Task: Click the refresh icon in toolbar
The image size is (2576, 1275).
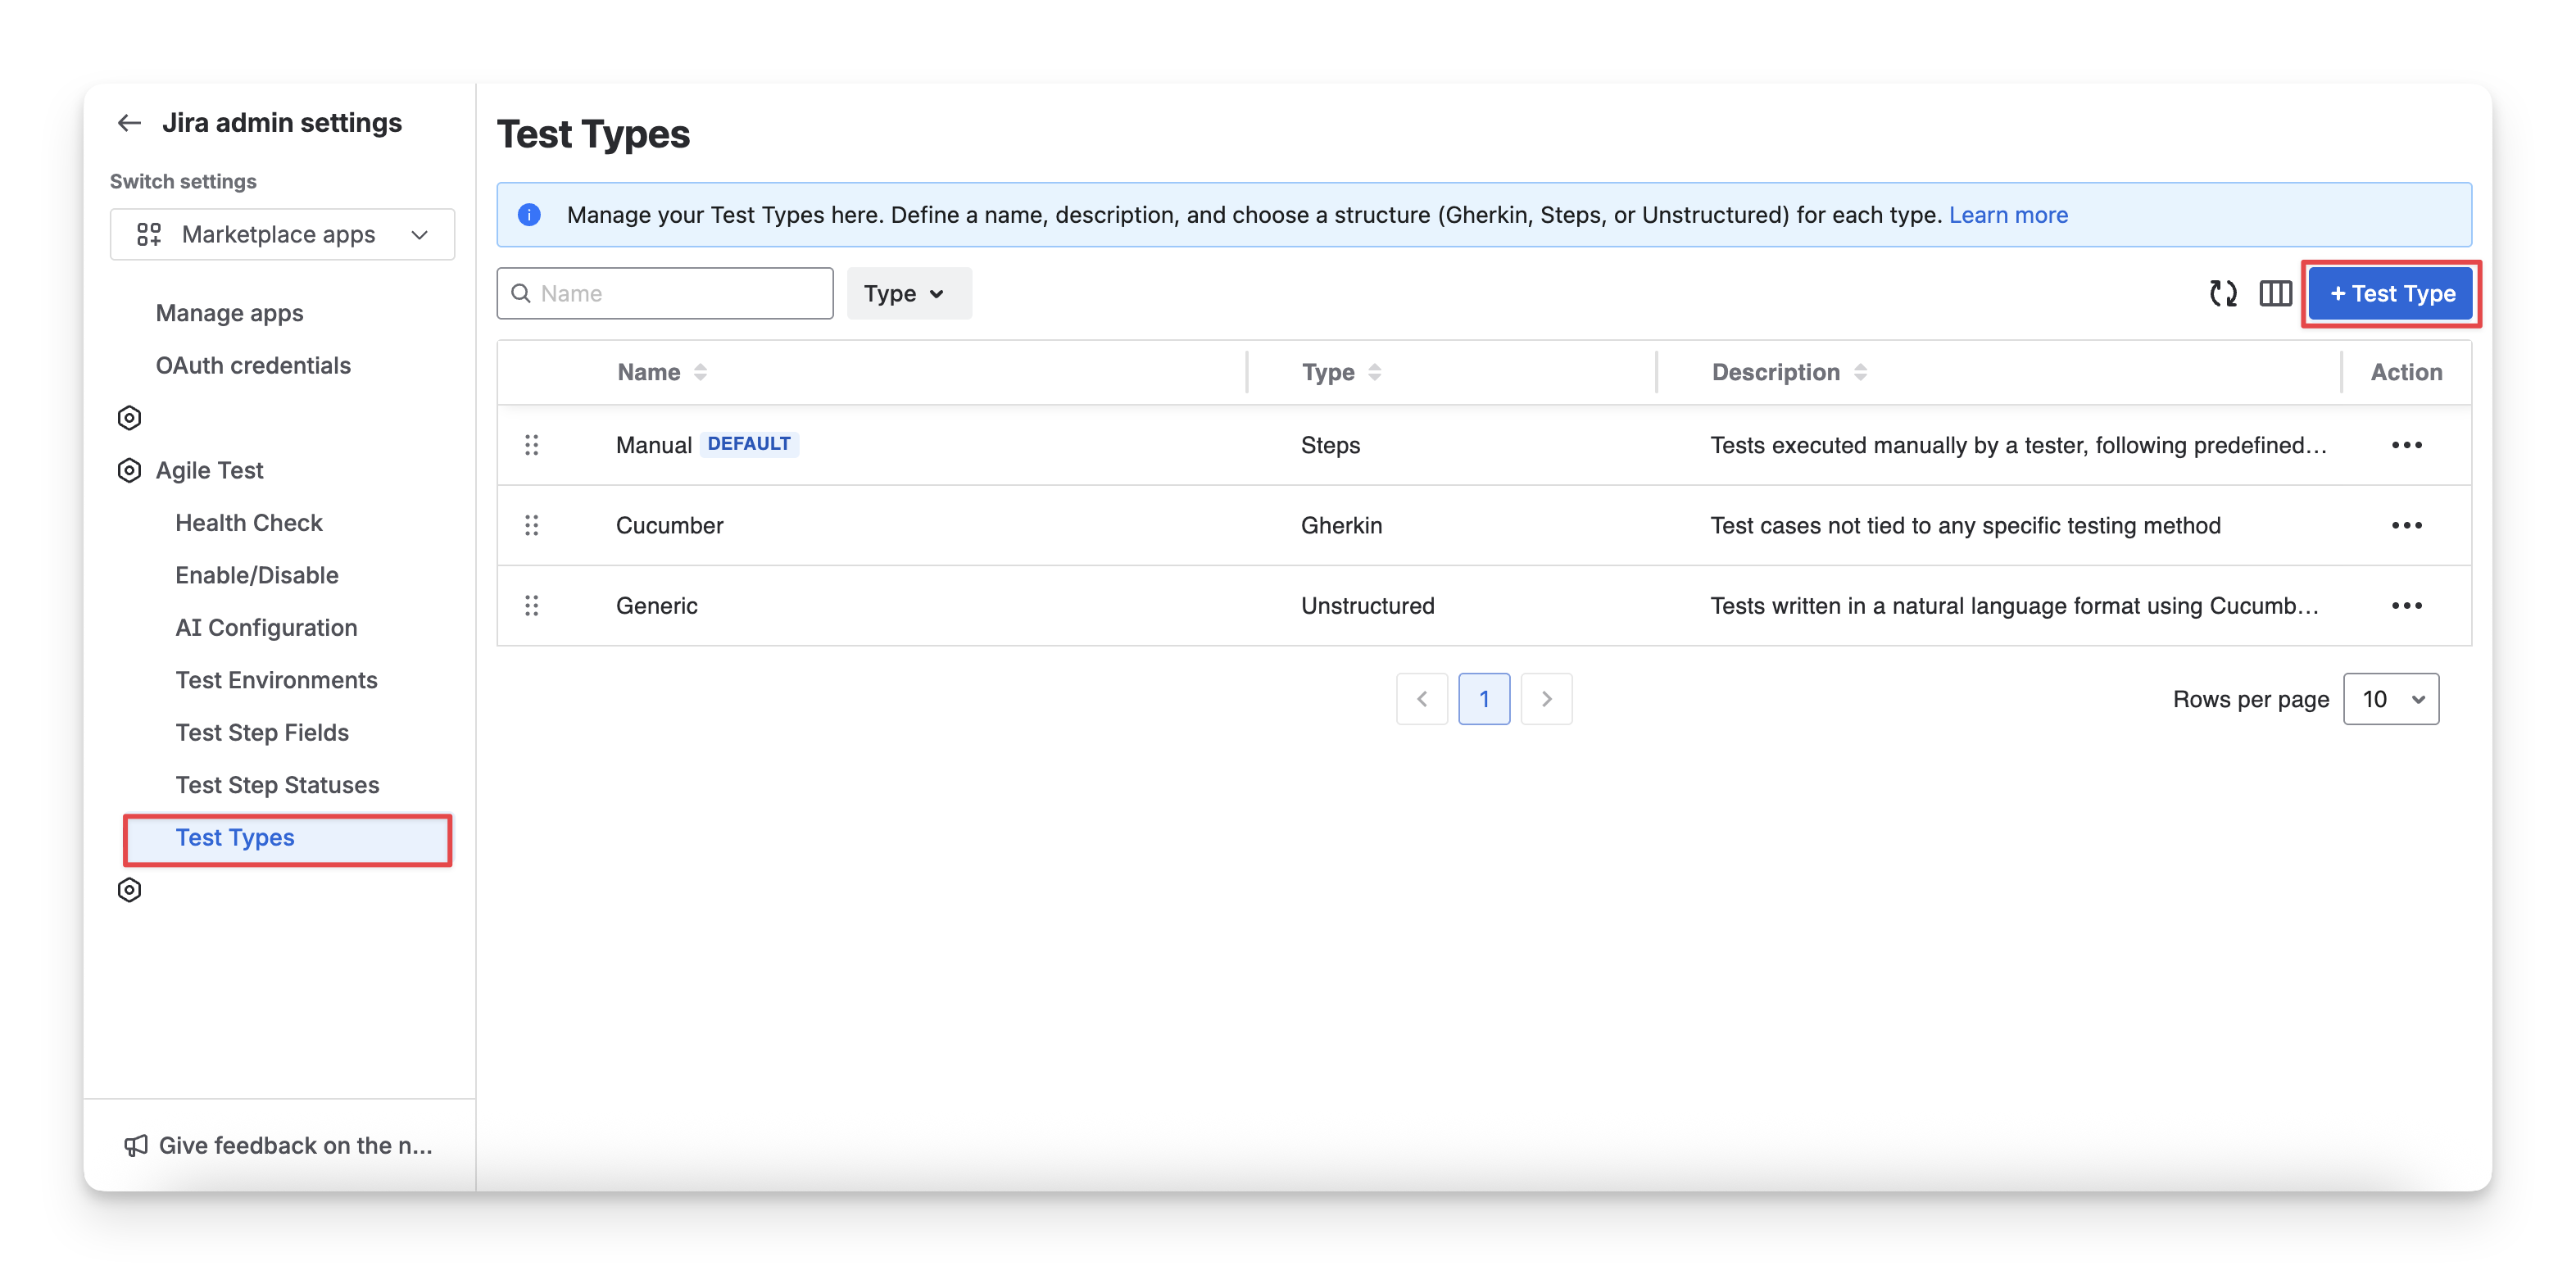Action: pyautogui.click(x=2222, y=293)
